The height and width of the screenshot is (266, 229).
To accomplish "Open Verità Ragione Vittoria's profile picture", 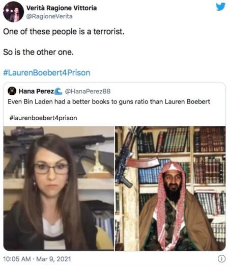I will point(14,12).
